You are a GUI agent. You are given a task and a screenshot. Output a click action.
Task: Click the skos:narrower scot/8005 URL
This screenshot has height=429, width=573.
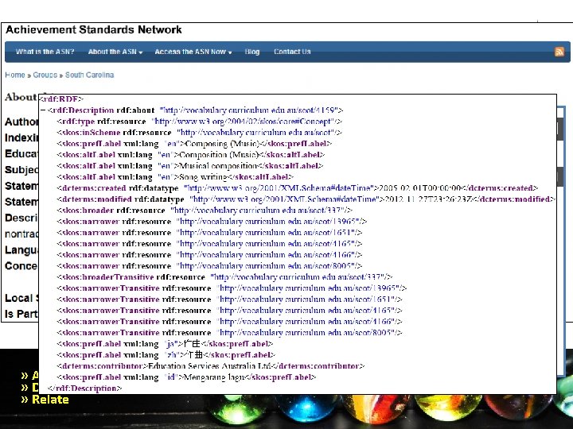(266, 266)
